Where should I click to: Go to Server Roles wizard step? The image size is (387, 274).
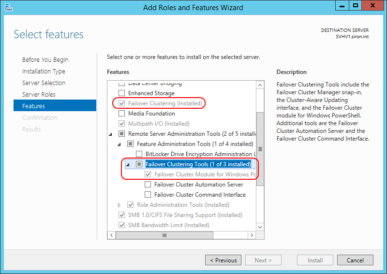tap(39, 94)
